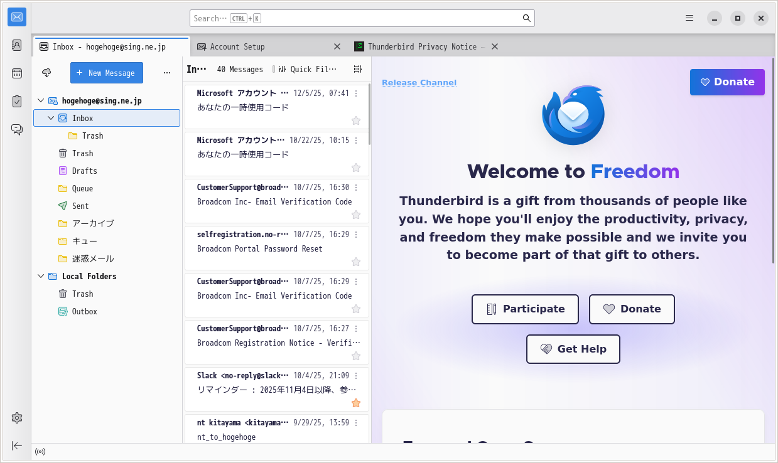Open the Mail space in sidebar
The width and height of the screenshot is (778, 463).
(17, 17)
